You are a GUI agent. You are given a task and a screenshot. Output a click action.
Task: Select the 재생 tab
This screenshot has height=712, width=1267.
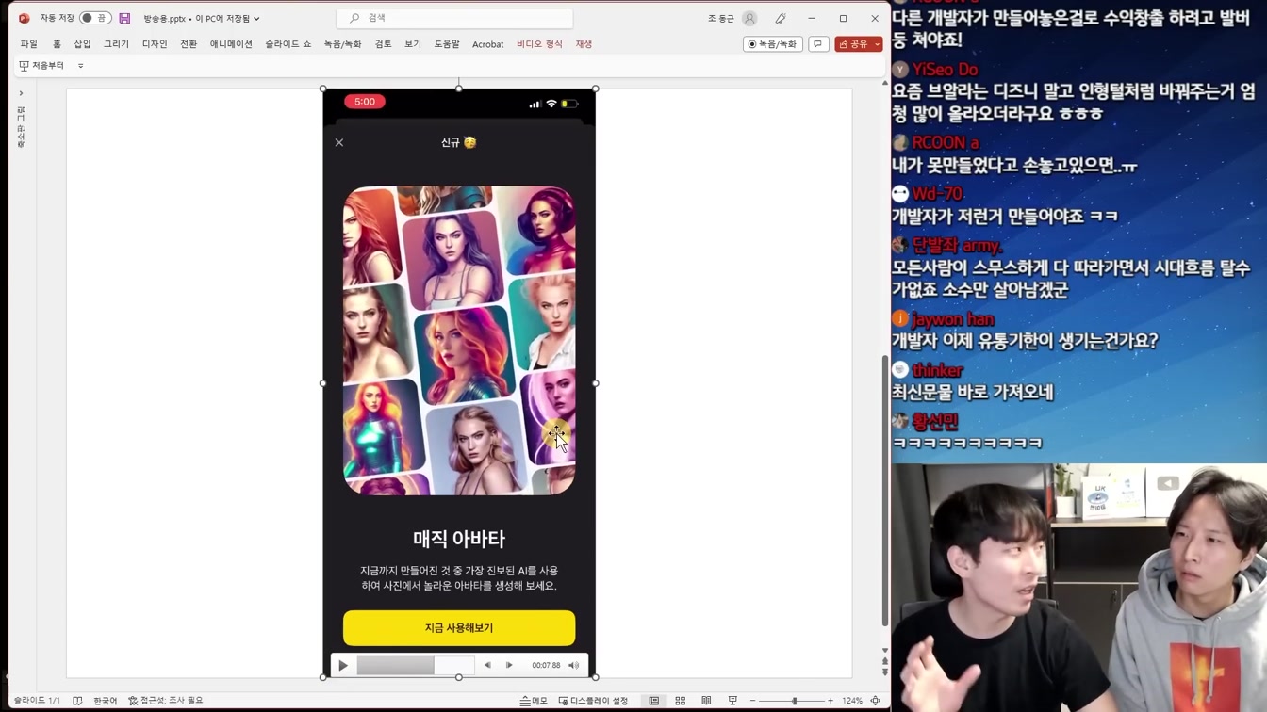pyautogui.click(x=584, y=44)
